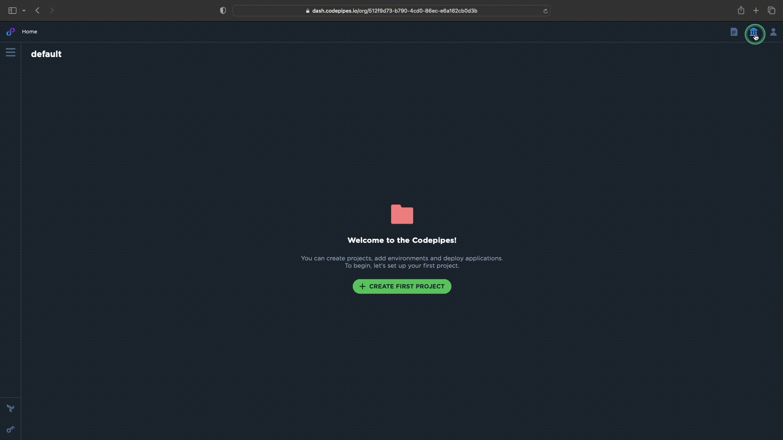Click the browser reload page button
Screen dimensions: 783x440
[x=545, y=11]
